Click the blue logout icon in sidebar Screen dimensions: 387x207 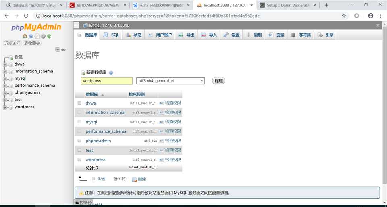[31, 36]
